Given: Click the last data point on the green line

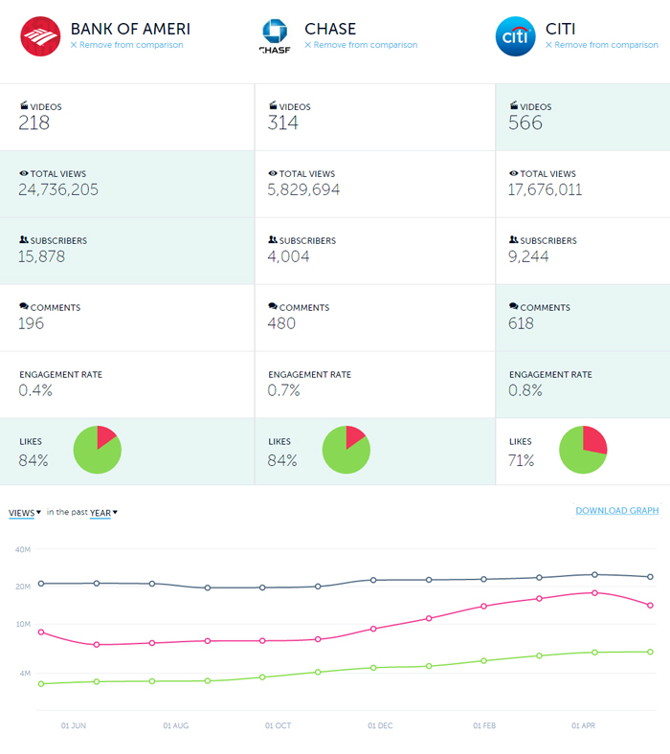Looking at the screenshot, I should [x=650, y=652].
